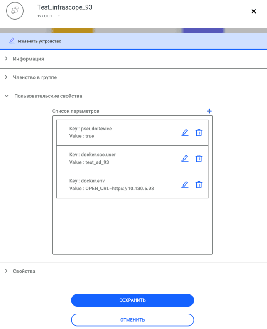The height and width of the screenshot is (329, 267).
Task: Click the 'Key : pseudoDevice' text
Action: (x=91, y=129)
